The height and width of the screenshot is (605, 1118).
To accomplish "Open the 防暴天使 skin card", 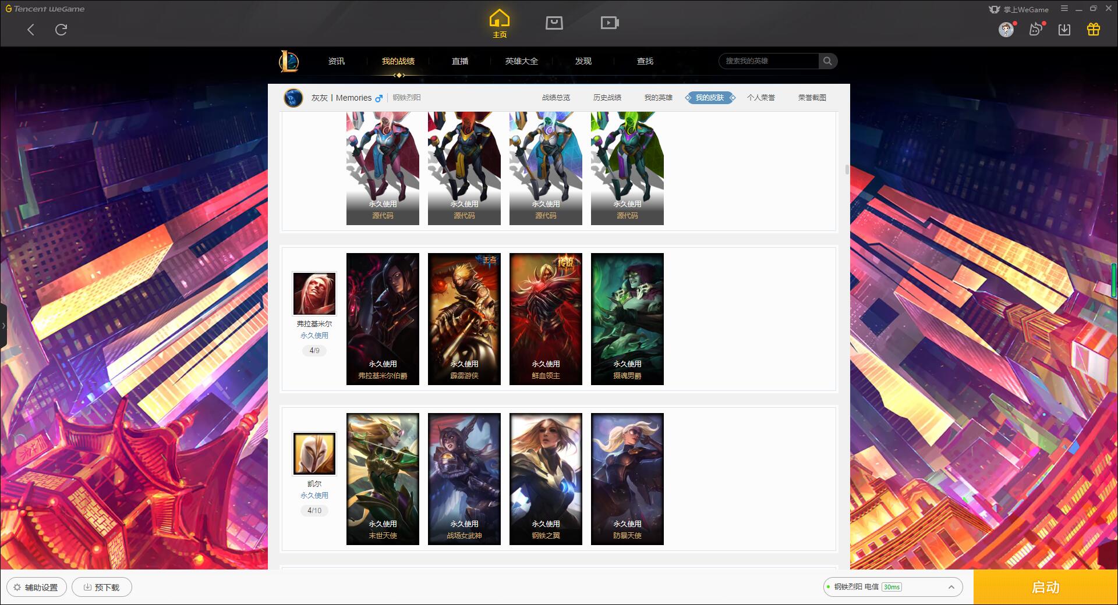I will [x=627, y=479].
